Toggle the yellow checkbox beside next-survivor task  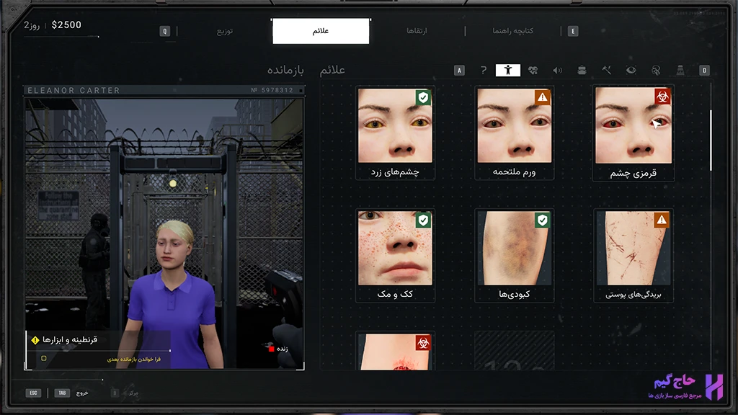point(44,359)
